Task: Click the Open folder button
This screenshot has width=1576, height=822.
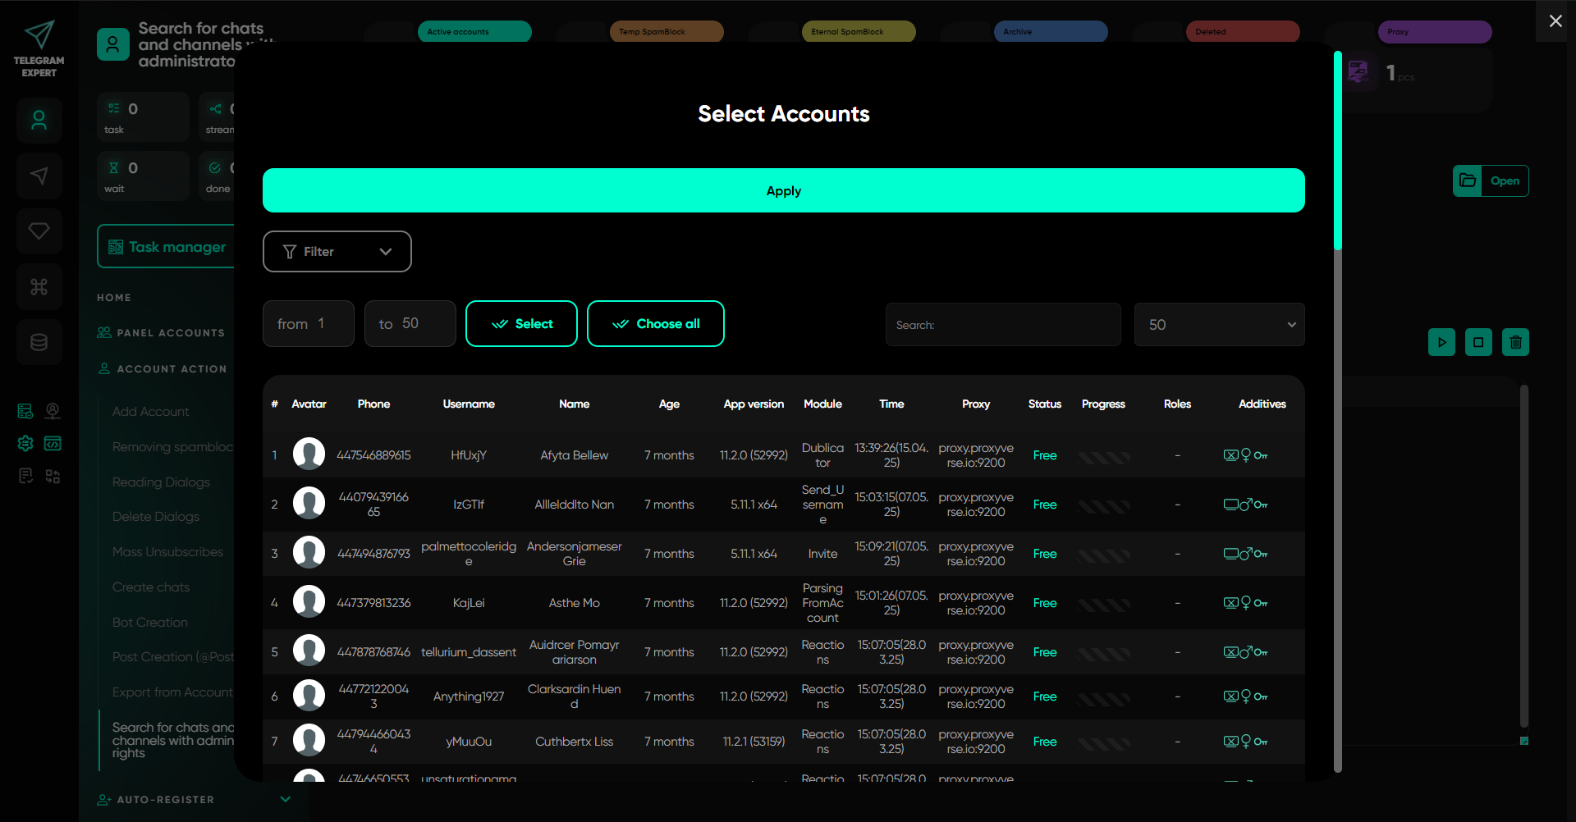Action: pos(1491,180)
